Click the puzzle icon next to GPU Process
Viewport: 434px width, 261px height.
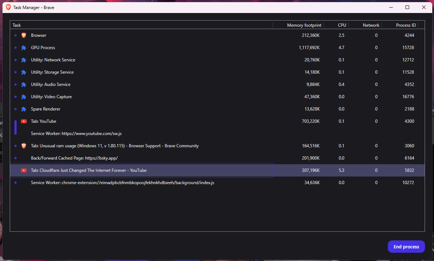pos(24,48)
